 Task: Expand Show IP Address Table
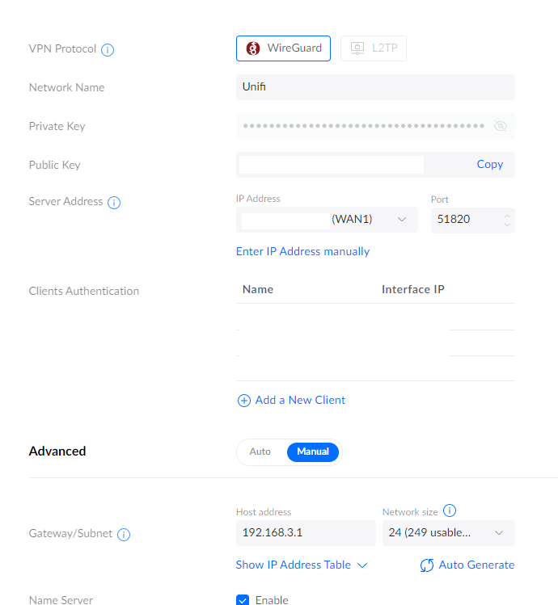(x=302, y=565)
